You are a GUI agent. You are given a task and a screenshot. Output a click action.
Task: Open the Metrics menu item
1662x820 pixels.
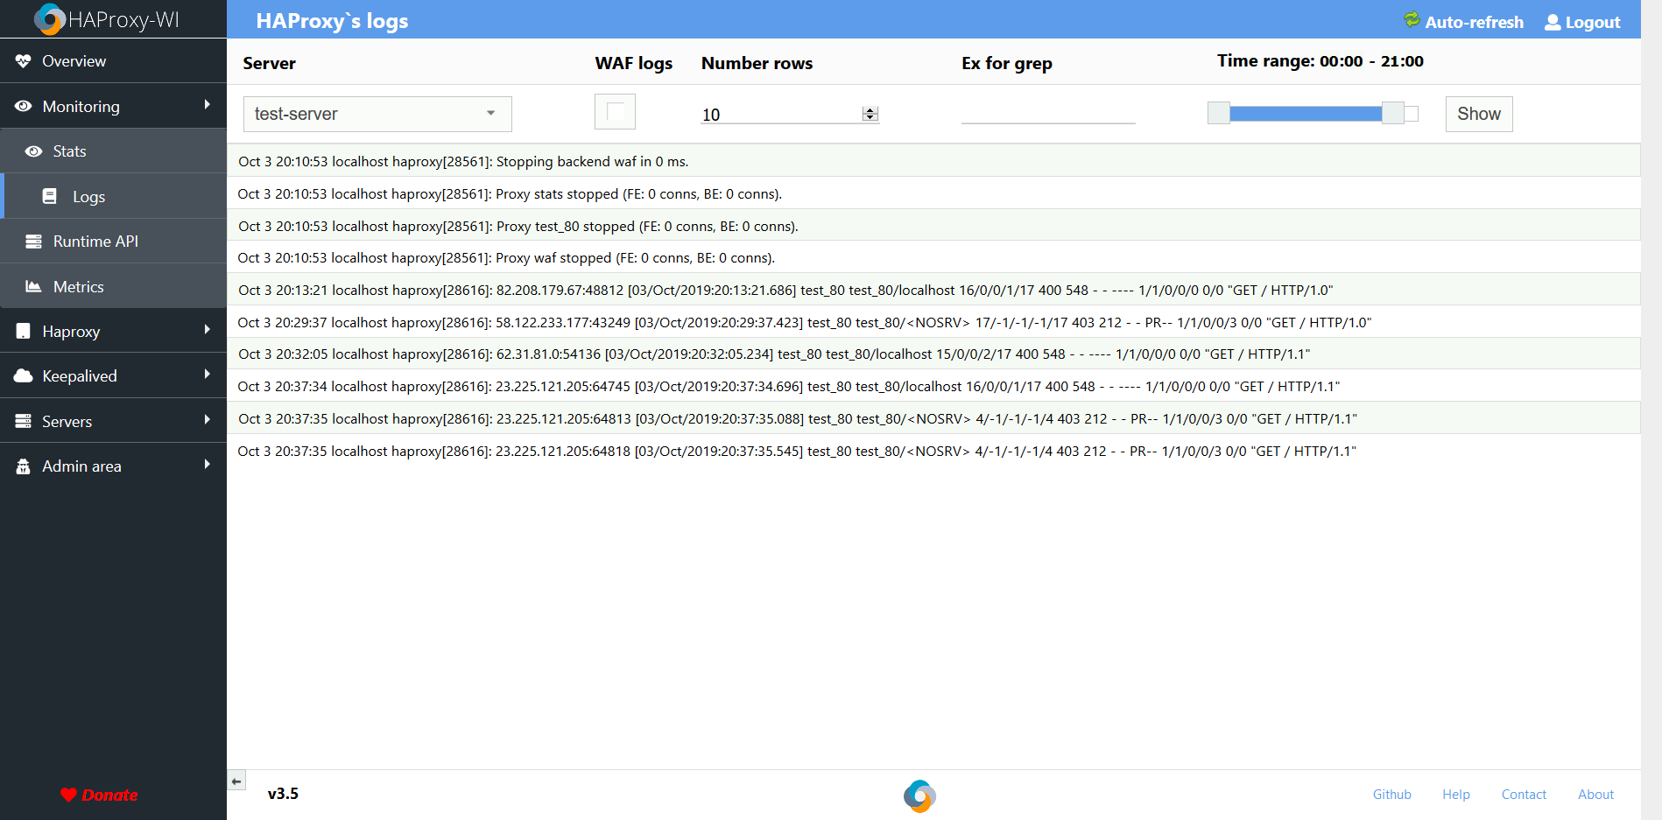[x=114, y=286]
